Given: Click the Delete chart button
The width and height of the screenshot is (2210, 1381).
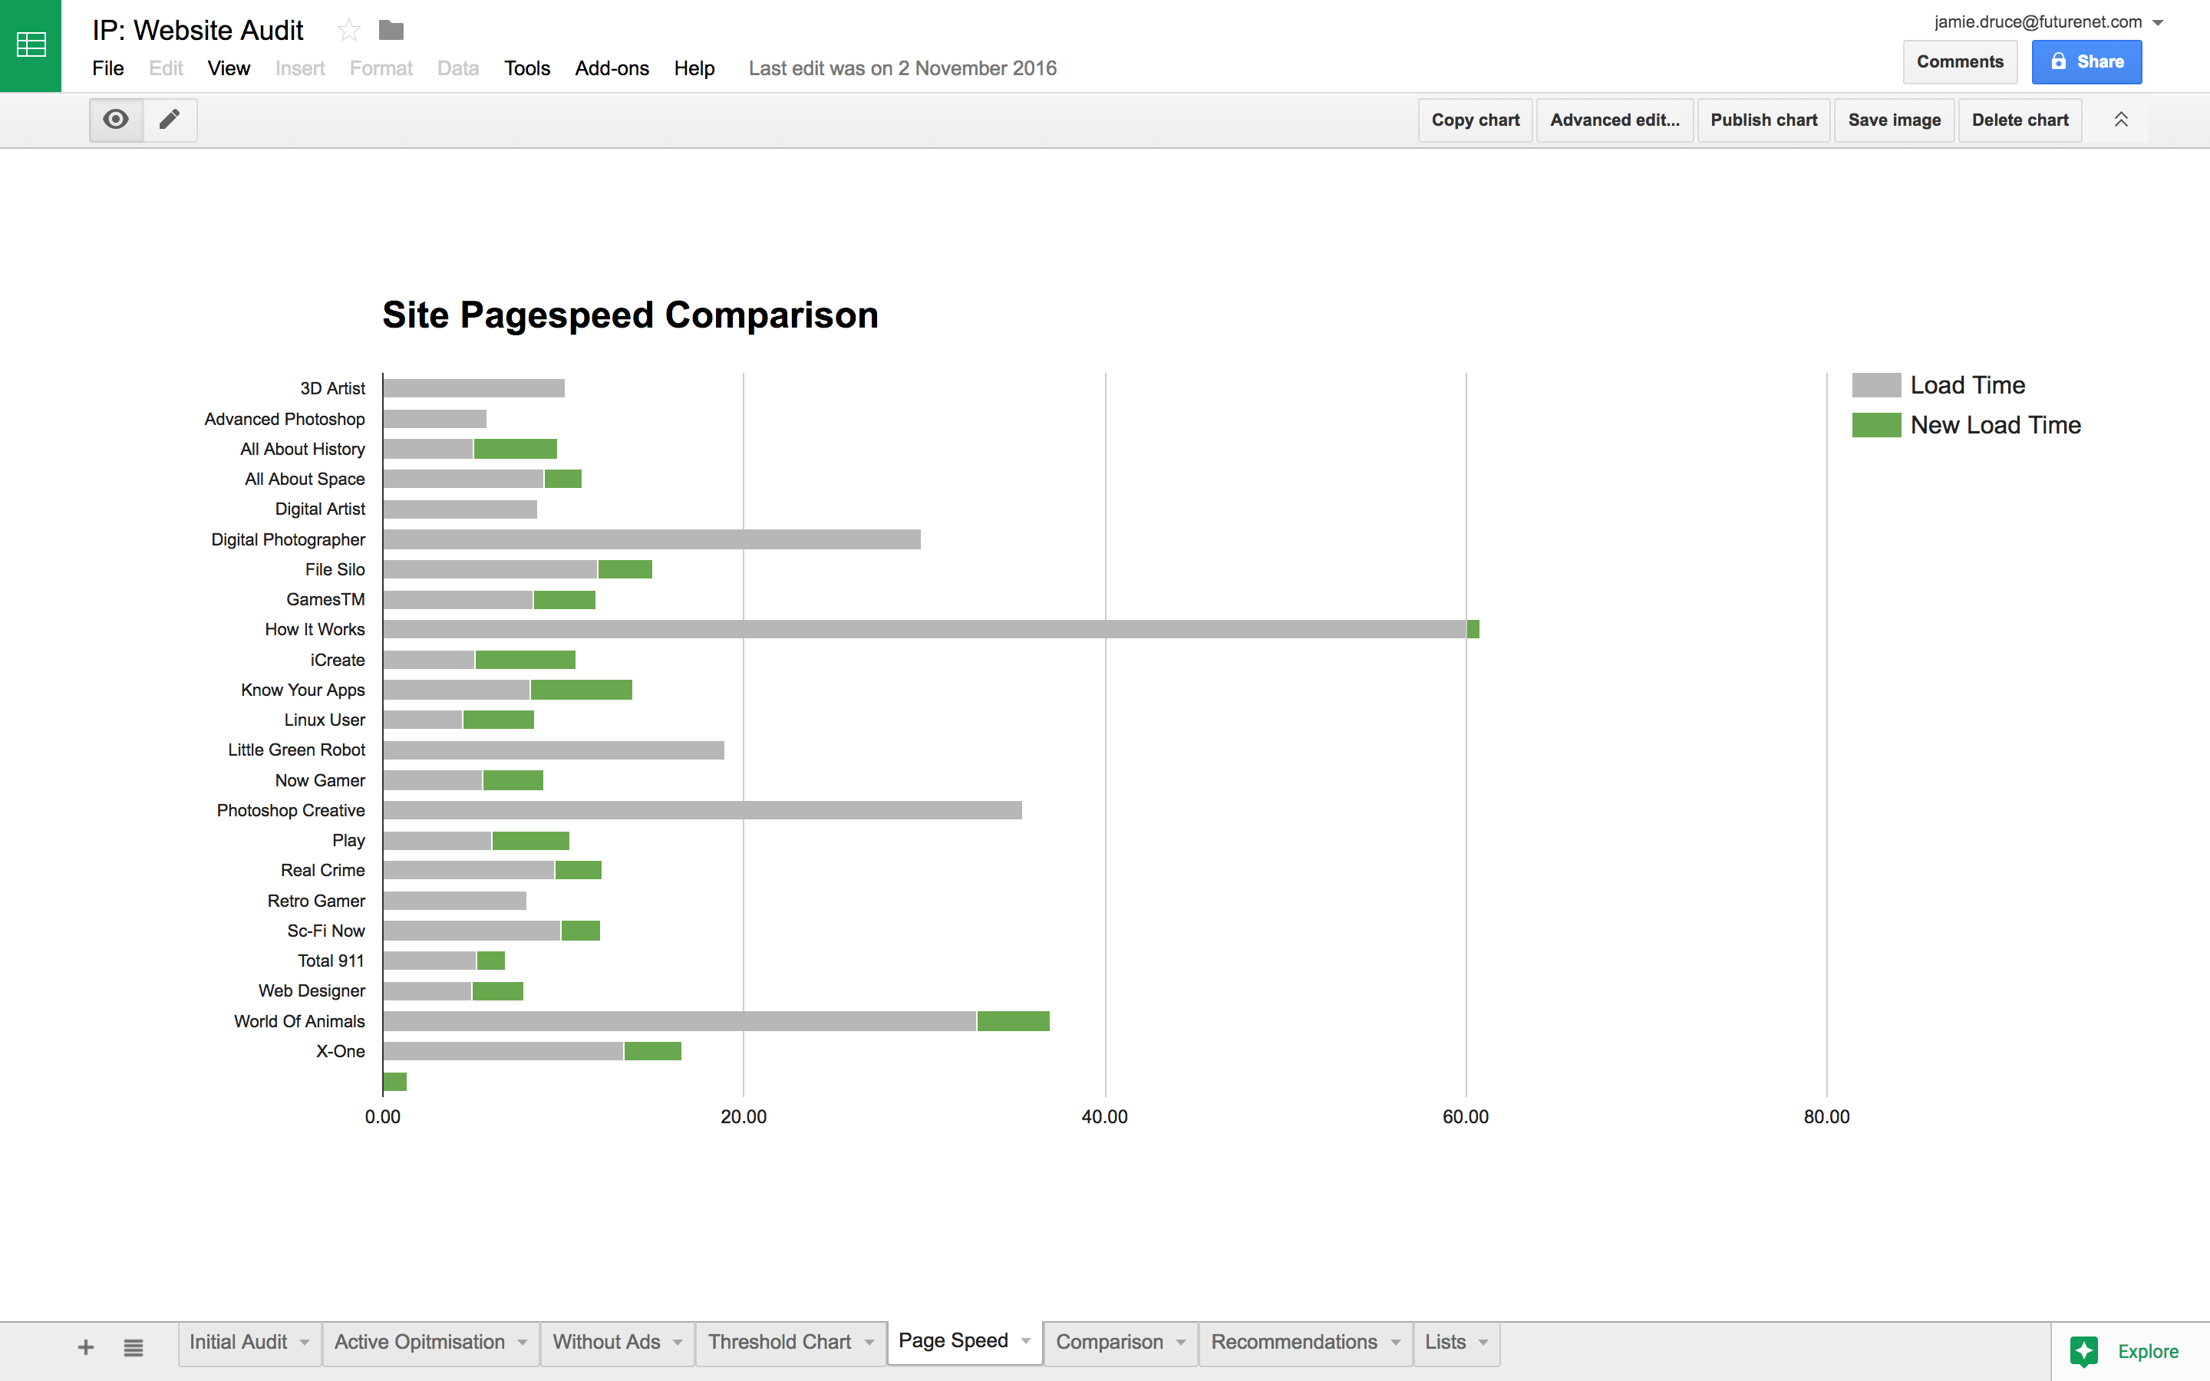Looking at the screenshot, I should [2020, 120].
